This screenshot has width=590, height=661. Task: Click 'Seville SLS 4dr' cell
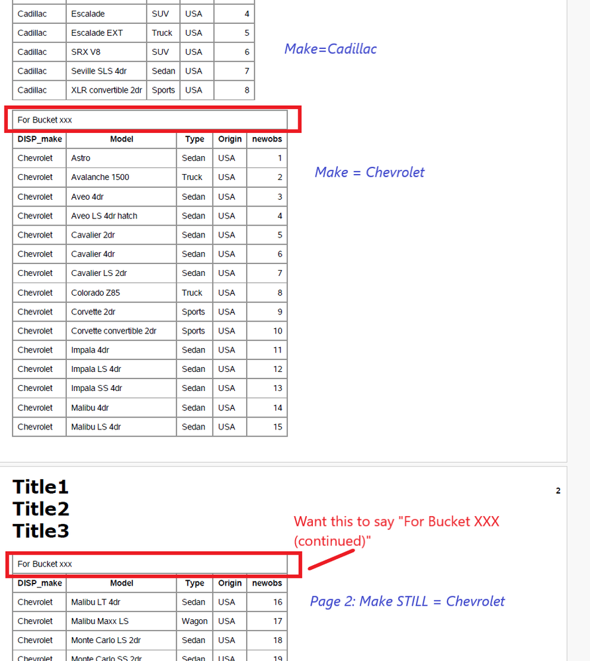point(106,71)
